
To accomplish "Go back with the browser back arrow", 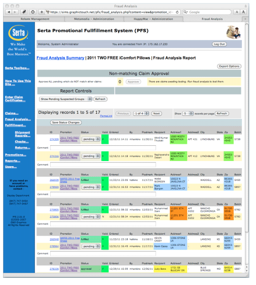I will click(9, 12).
